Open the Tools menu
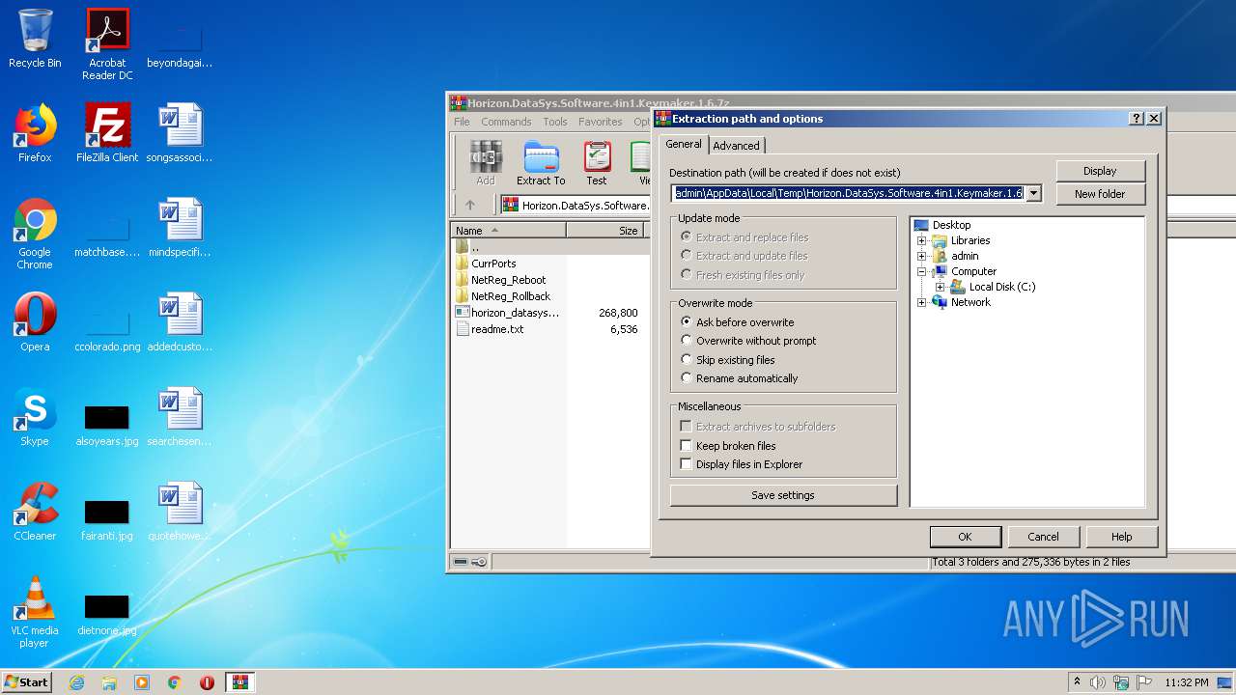Screen dimensions: 1236x695 click(x=555, y=122)
